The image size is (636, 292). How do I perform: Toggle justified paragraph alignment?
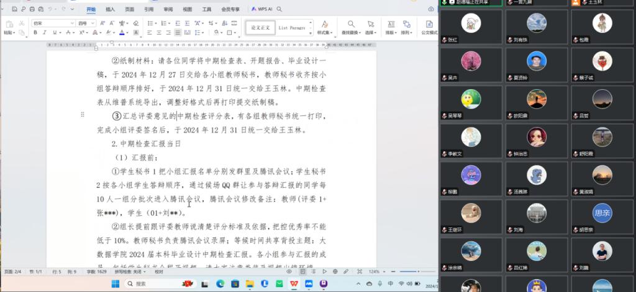coord(178,33)
